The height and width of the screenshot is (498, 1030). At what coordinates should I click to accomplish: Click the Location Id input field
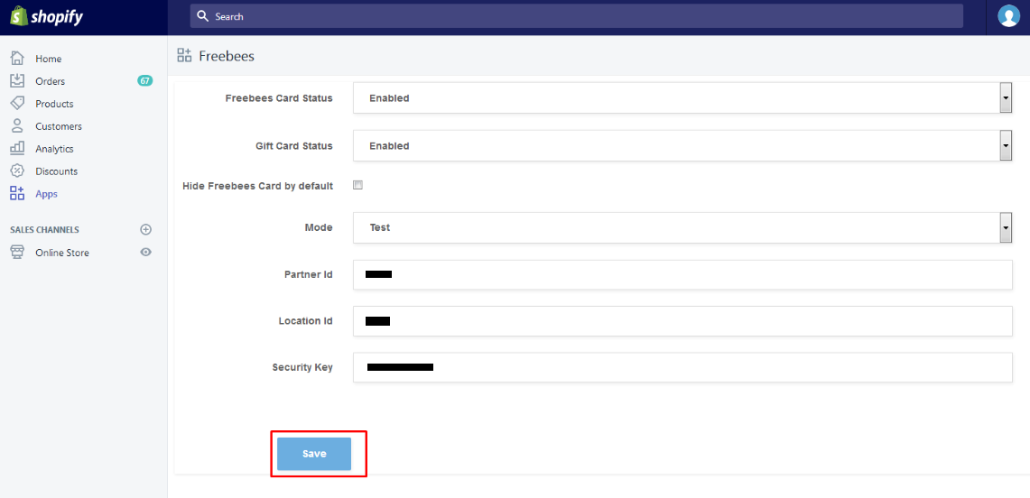pos(682,321)
